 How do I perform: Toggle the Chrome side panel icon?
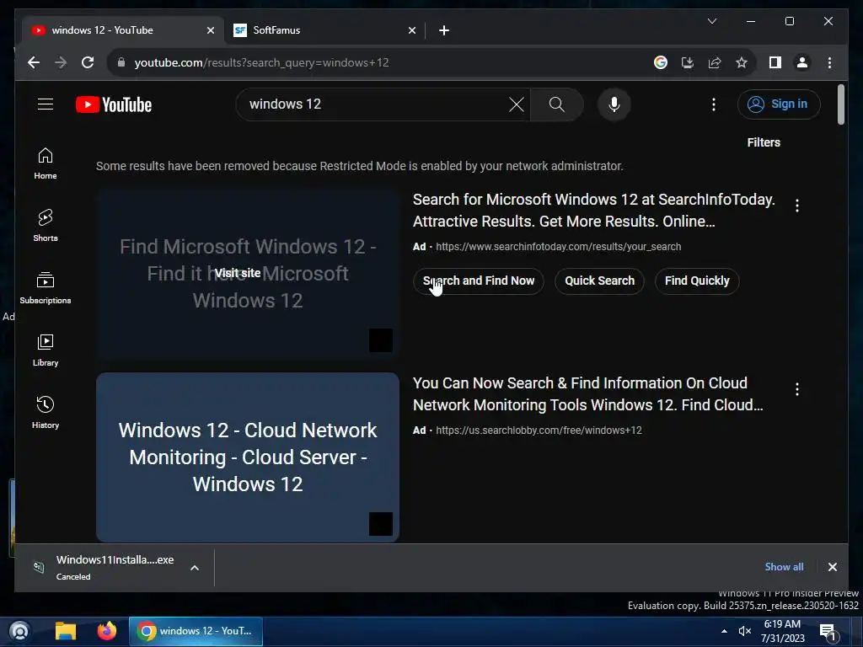pos(775,62)
